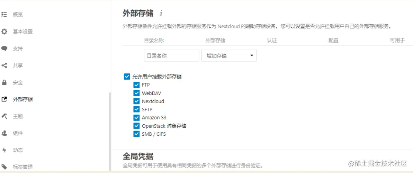This screenshot has height=173, width=413.
Task: Click the padlock icon for 安全
Action: coord(4,82)
